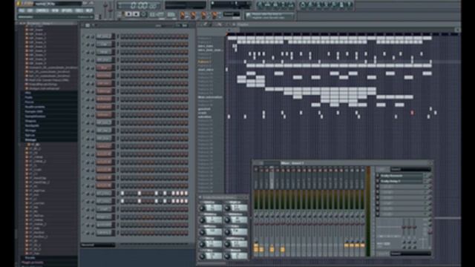Image resolution: width=475 pixels, height=267 pixels.
Task: Open the piano roll via its shortcut icon
Action: [x=275, y=4]
